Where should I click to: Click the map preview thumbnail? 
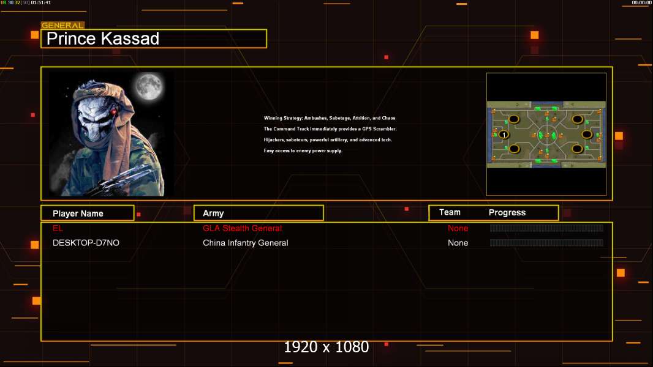click(546, 134)
